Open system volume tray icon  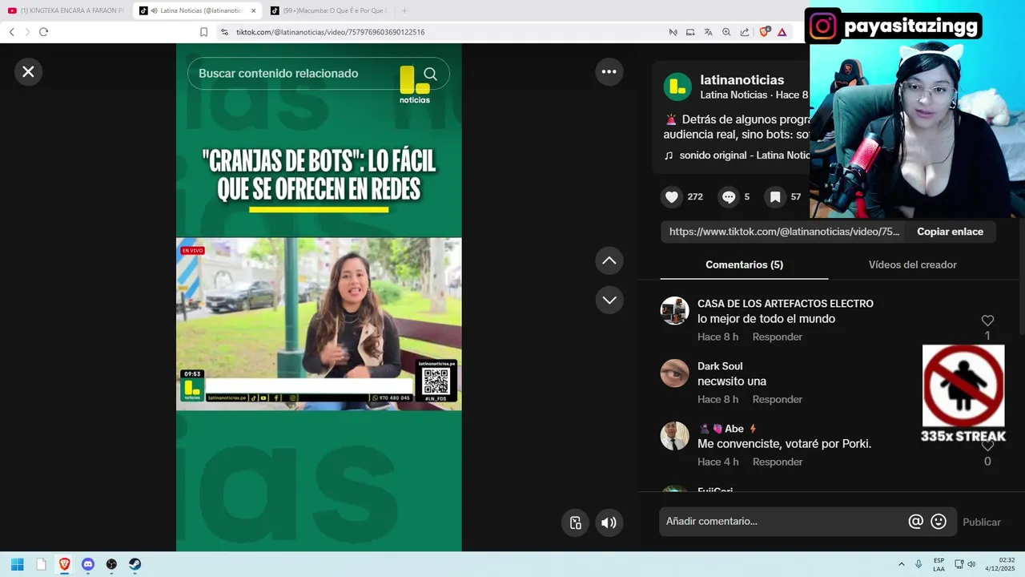(x=971, y=564)
